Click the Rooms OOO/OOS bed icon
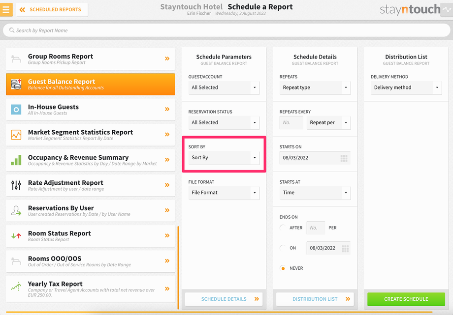453x315 pixels. point(16,261)
